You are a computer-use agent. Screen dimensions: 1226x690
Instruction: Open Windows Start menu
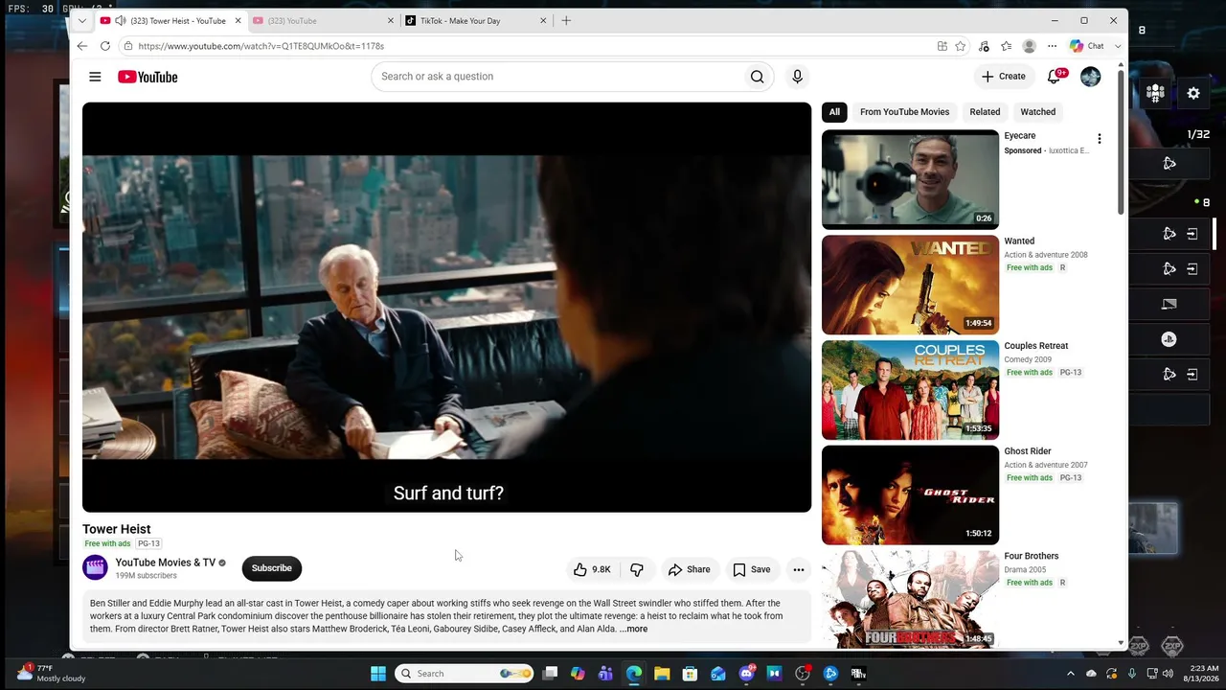tap(378, 674)
